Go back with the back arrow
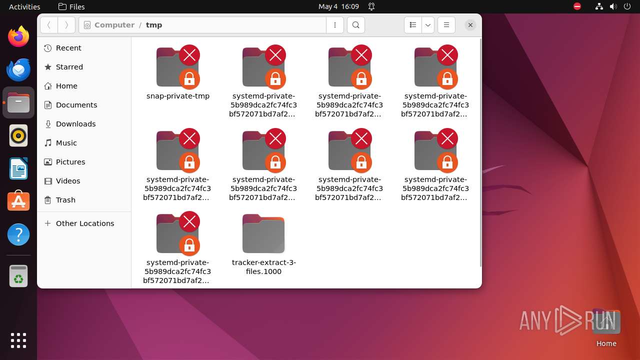The height and width of the screenshot is (360, 640). 49,25
